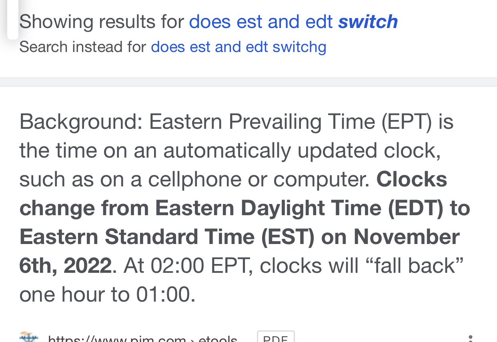Click the gray divider above the snippet
Image resolution: width=497 pixels, height=342 pixels.
[248, 82]
